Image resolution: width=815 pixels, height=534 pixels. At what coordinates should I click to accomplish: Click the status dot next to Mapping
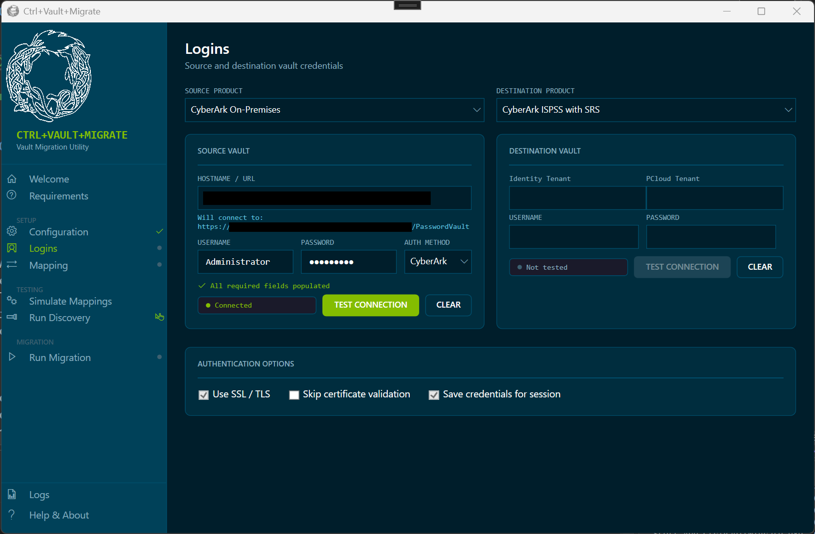pyautogui.click(x=159, y=264)
